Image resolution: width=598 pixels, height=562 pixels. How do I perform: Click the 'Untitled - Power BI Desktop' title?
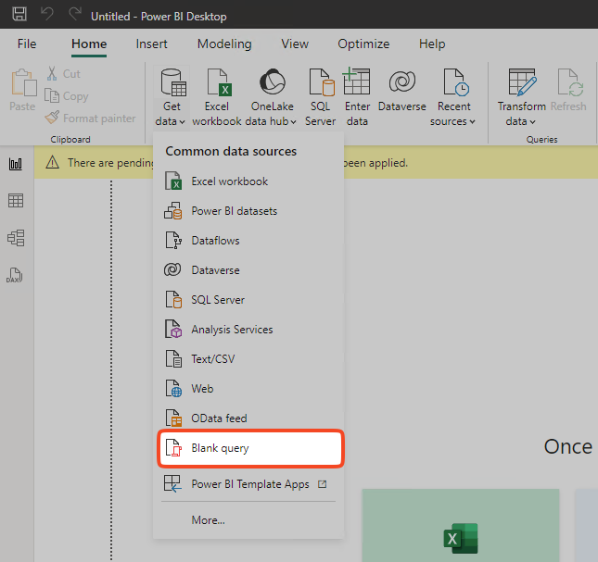coord(159,17)
